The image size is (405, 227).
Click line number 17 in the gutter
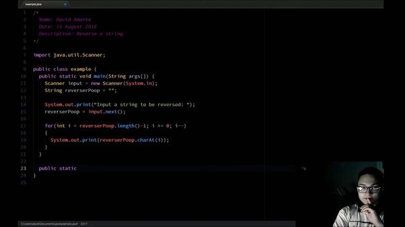[23, 126]
